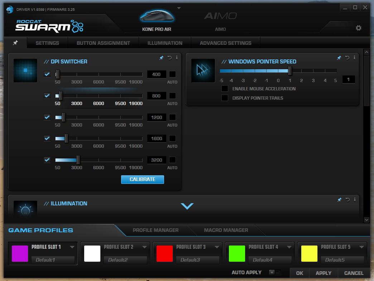Click the 3200 DPI slider handle
The image size is (374, 281).
tap(78, 160)
